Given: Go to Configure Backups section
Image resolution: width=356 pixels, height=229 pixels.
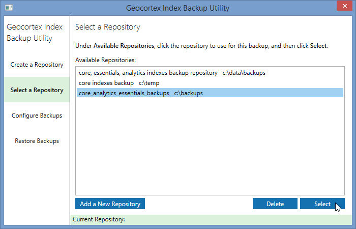Looking at the screenshot, I should pyautogui.click(x=37, y=116).
